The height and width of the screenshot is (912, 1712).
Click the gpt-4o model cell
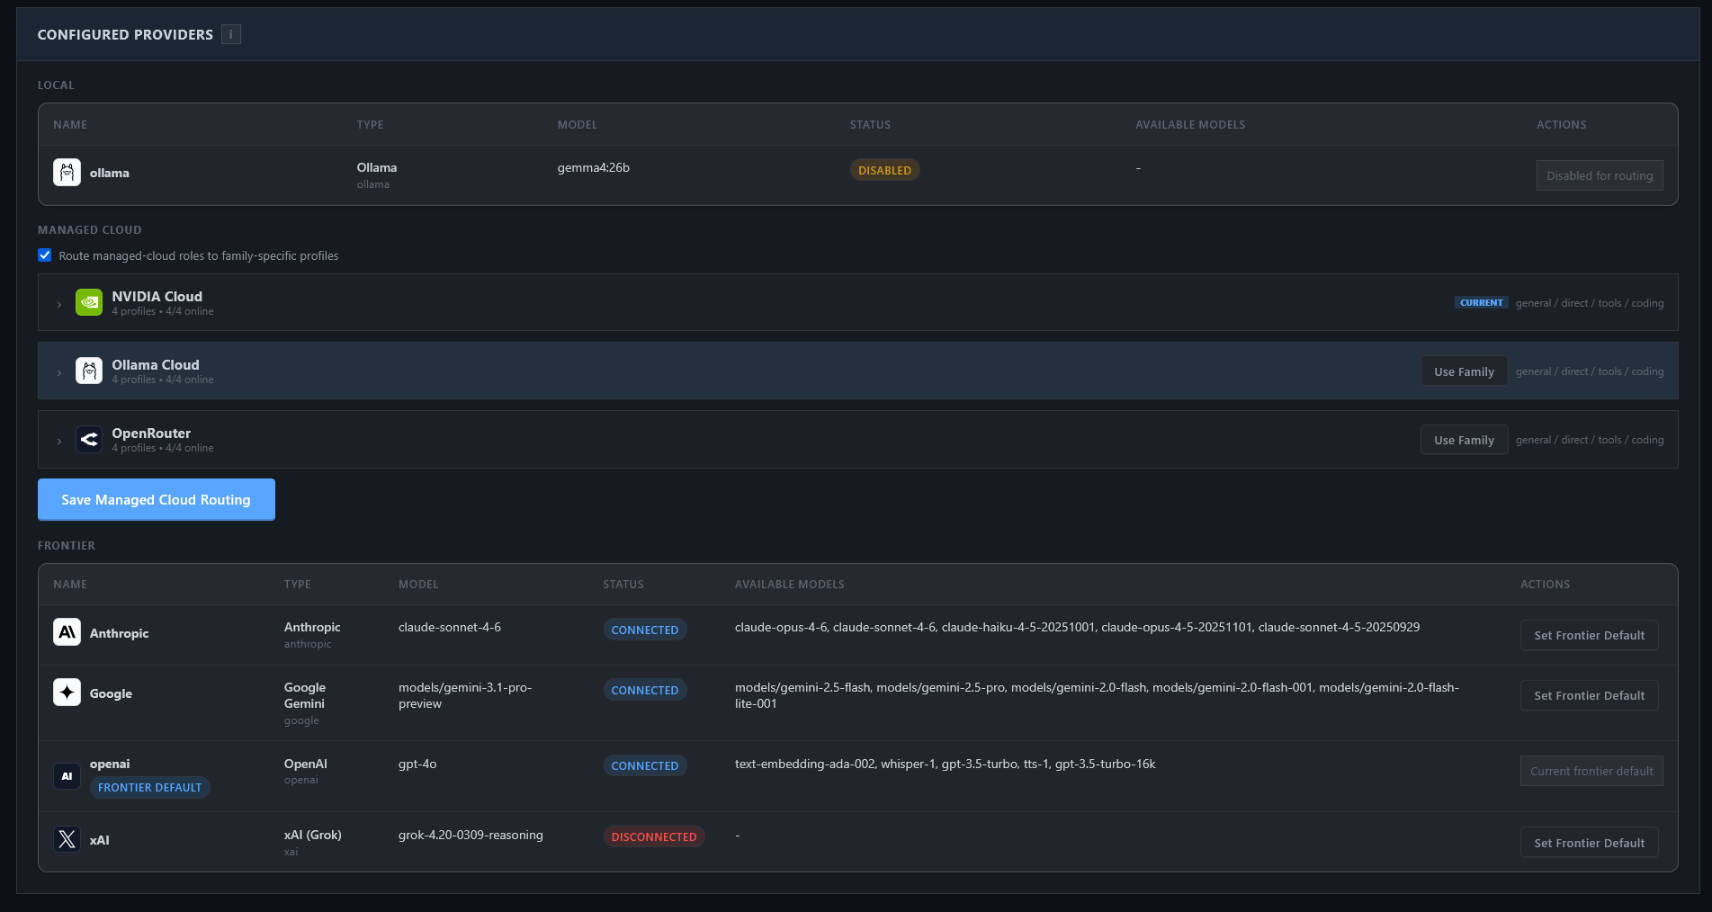tap(417, 764)
